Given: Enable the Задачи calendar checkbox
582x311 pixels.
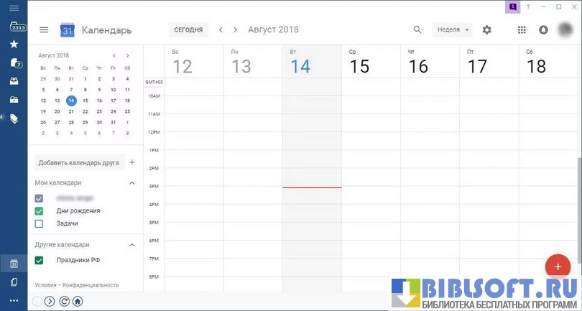Looking at the screenshot, I should (40, 223).
